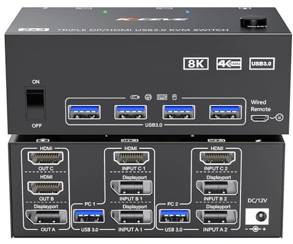Image resolution: width=293 pixels, height=244 pixels.
Task: Push the round SELECT knob button
Action: pos(253,22)
